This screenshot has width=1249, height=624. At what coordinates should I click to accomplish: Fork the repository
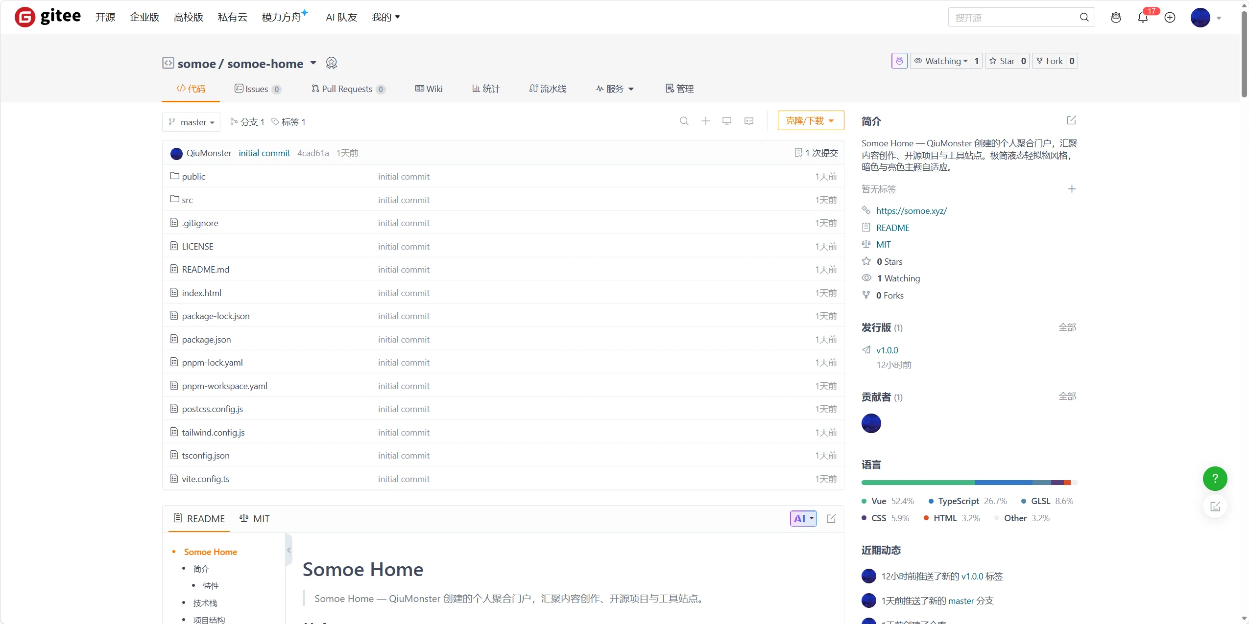1050,61
